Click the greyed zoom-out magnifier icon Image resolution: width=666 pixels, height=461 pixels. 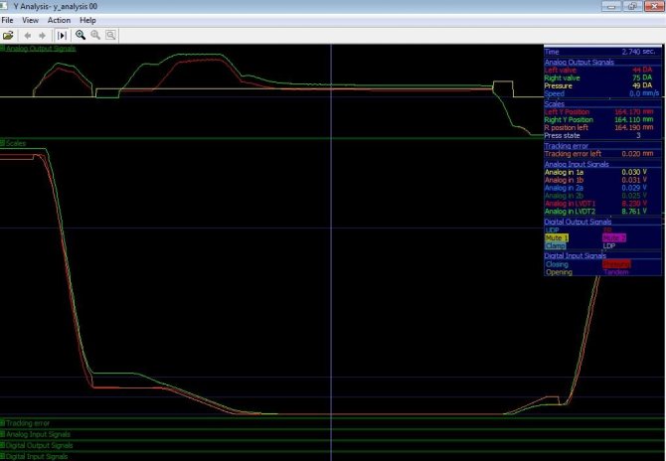tap(95, 35)
